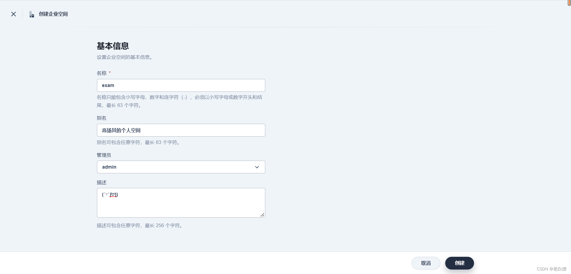Click the chevron arrow in the 管理员 selector
This screenshot has width=571, height=274.
tap(257, 167)
